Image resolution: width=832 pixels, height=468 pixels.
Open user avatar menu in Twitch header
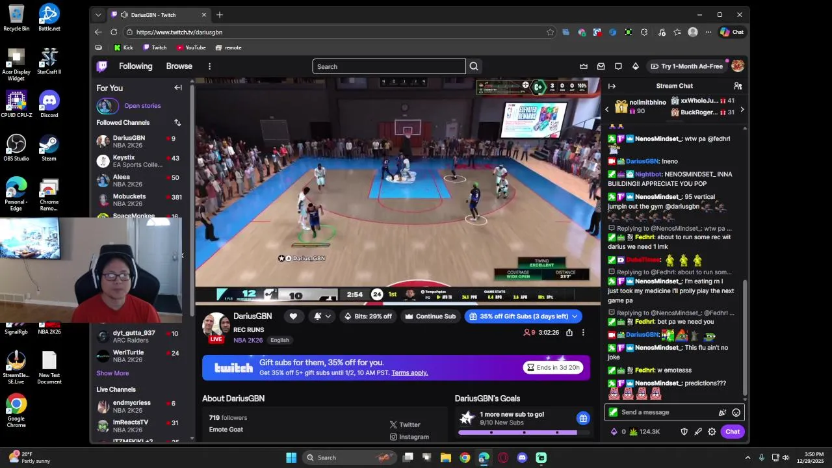(x=738, y=66)
